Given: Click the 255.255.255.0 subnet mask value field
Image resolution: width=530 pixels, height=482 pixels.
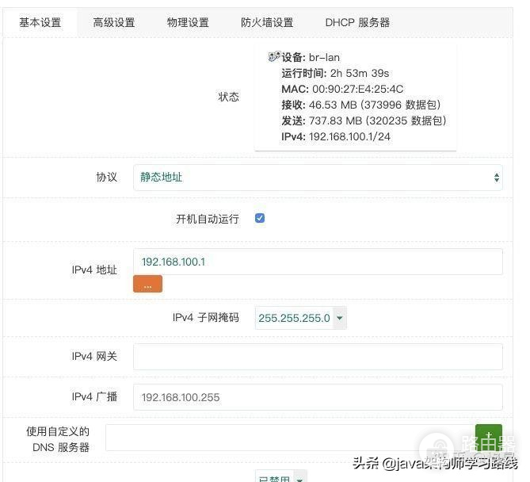Looking at the screenshot, I should click(294, 318).
